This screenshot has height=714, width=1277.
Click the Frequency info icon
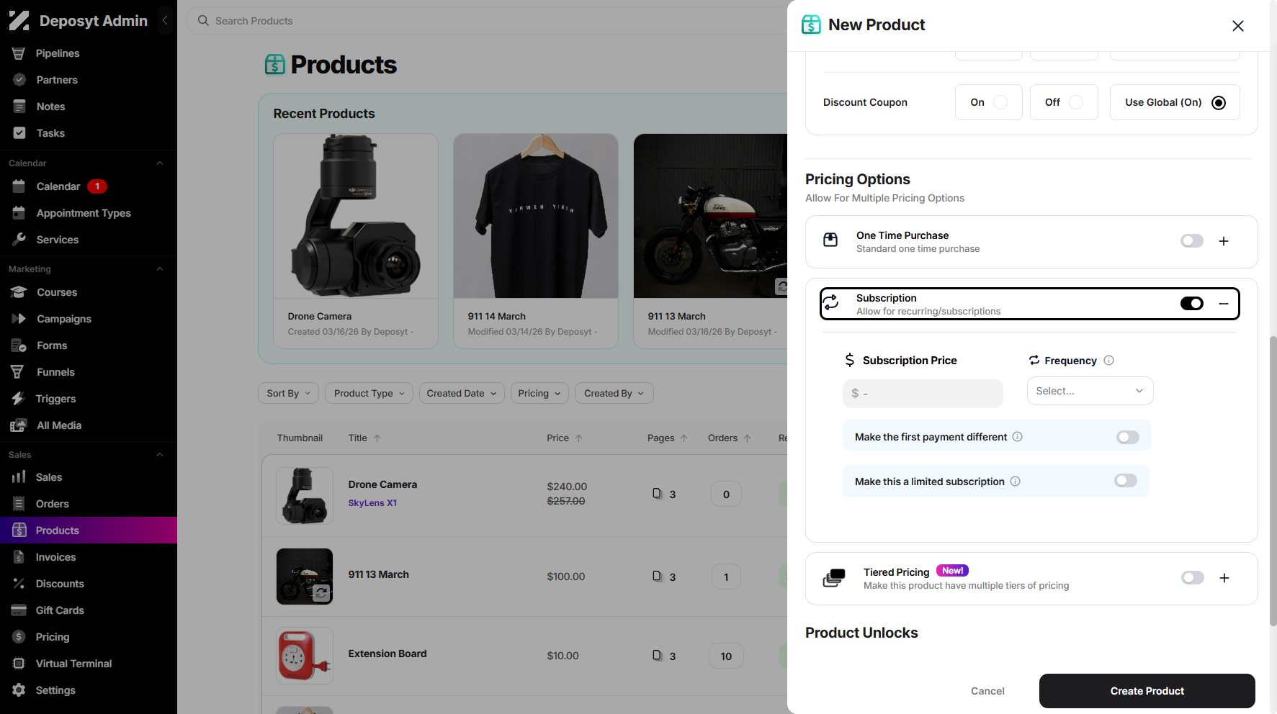click(1109, 361)
